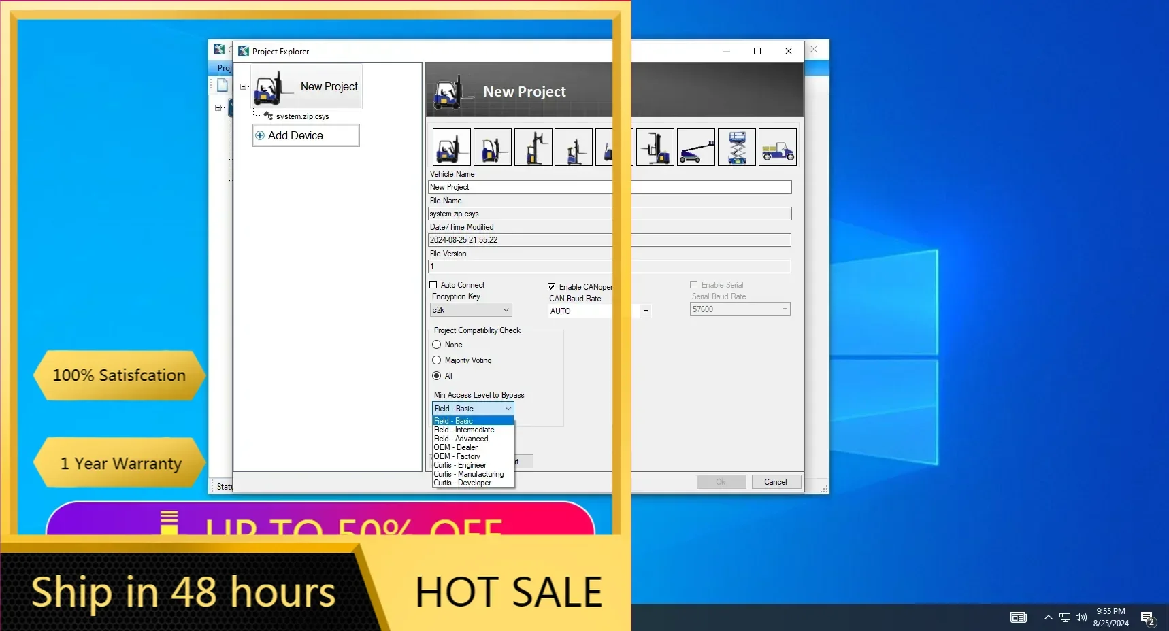The width and height of the screenshot is (1169, 631).
Task: Open the CAN Baud Rate dropdown
Action: click(x=644, y=311)
